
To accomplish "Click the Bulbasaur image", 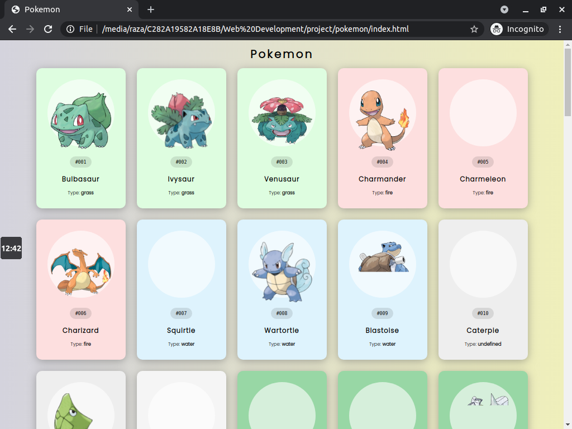I will tap(81, 120).
